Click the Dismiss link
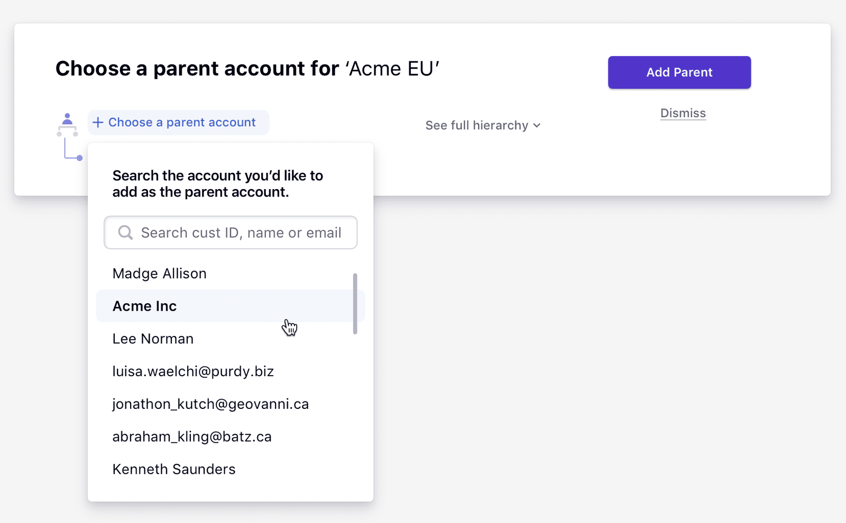This screenshot has height=523, width=846. [x=683, y=113]
